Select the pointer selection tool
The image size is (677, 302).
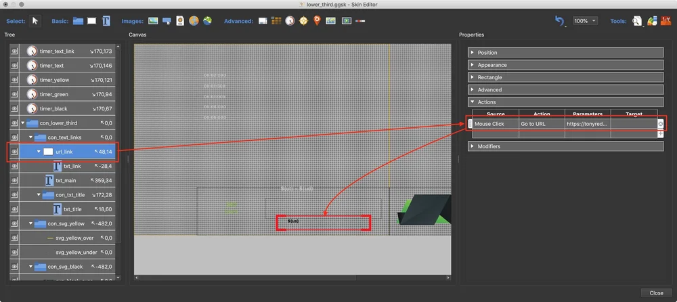pos(35,21)
